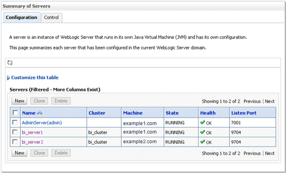Screen dimensions: 286x173
Task: Click listen port 7001 cell
Action: pos(236,123)
